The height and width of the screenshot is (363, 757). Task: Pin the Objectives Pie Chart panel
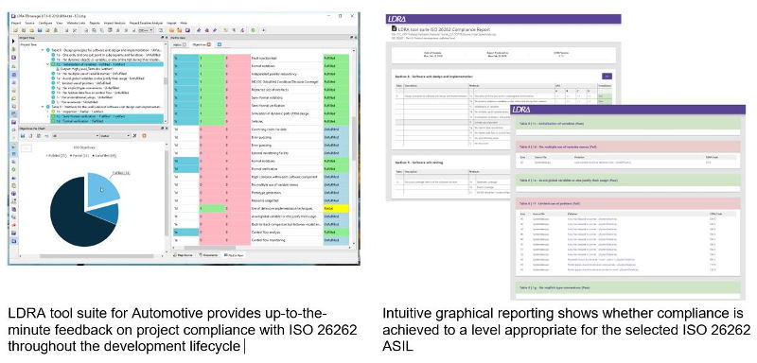coord(162,129)
